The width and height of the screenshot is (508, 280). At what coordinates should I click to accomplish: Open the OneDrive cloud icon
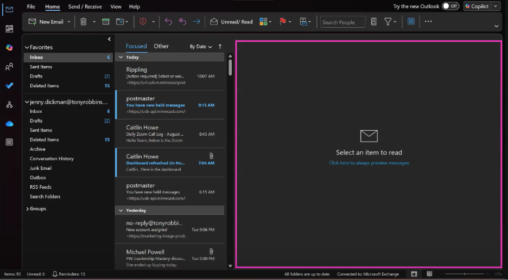9,124
